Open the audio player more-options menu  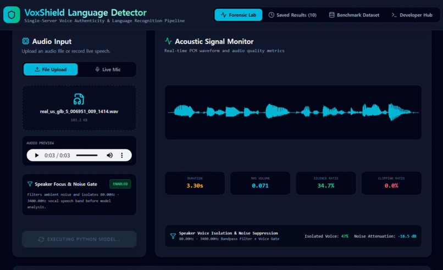pos(122,155)
